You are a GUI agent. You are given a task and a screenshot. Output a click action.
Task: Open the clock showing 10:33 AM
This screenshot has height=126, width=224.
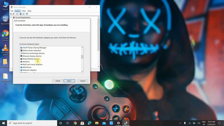[x=211, y=123]
